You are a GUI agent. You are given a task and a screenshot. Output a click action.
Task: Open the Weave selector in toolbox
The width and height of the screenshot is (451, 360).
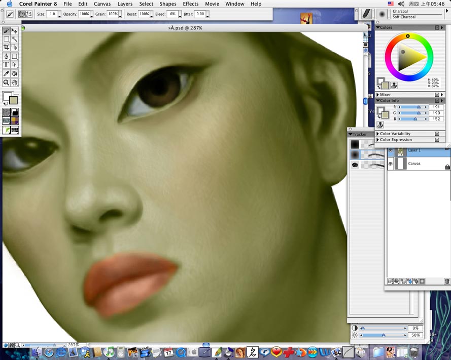(15, 121)
